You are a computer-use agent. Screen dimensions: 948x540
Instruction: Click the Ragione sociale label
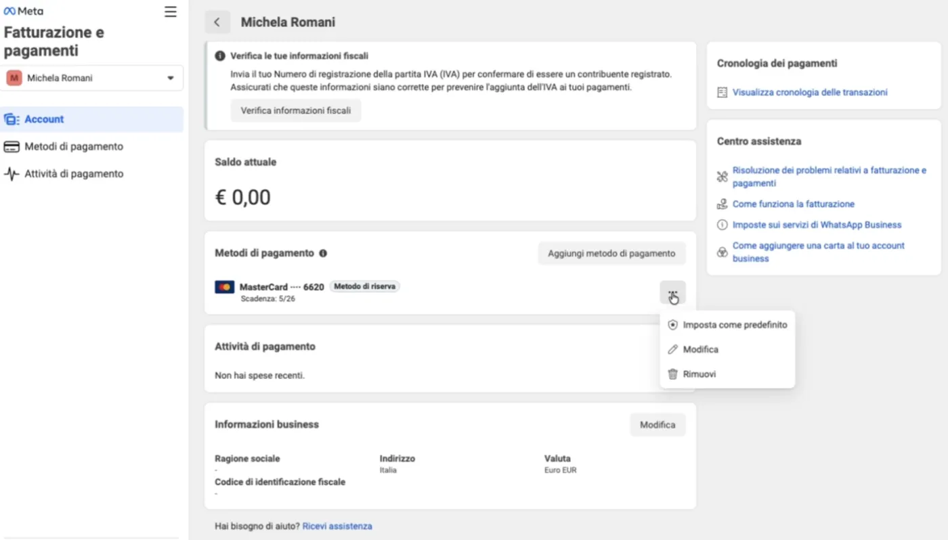247,458
